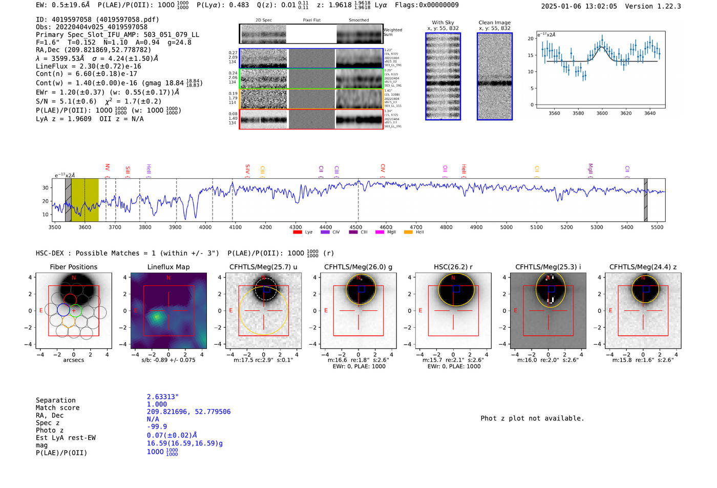Click the Smoothed column header
Image resolution: width=717 pixels, height=488 pixels.
pos(359,20)
